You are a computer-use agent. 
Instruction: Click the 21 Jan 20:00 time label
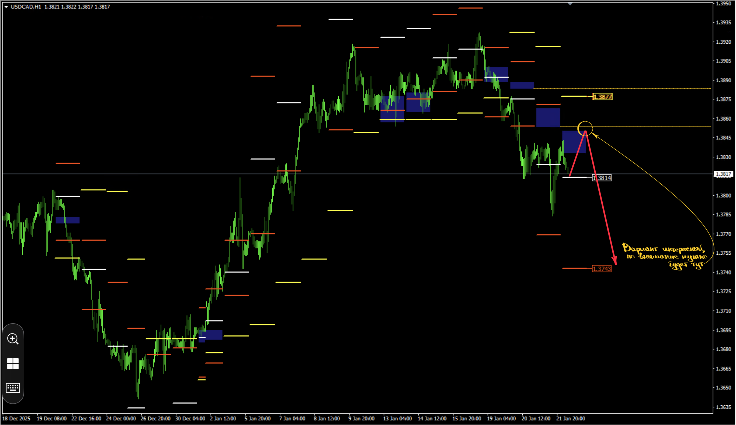[571, 418]
